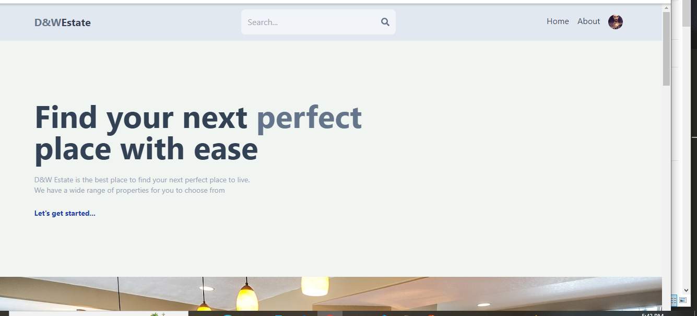Click the Let's get started link
This screenshot has height=316, width=697.
click(65, 213)
